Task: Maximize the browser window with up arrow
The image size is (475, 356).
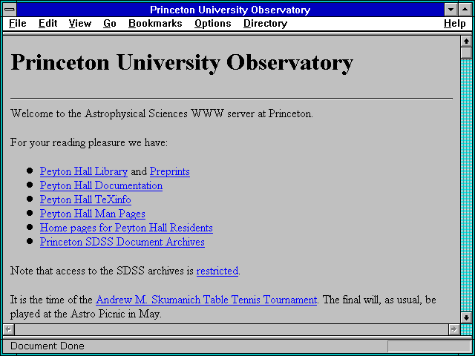Action: pos(465,10)
